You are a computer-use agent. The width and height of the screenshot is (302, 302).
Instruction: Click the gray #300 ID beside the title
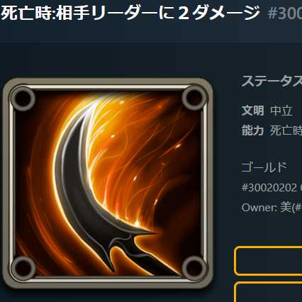click(x=285, y=13)
